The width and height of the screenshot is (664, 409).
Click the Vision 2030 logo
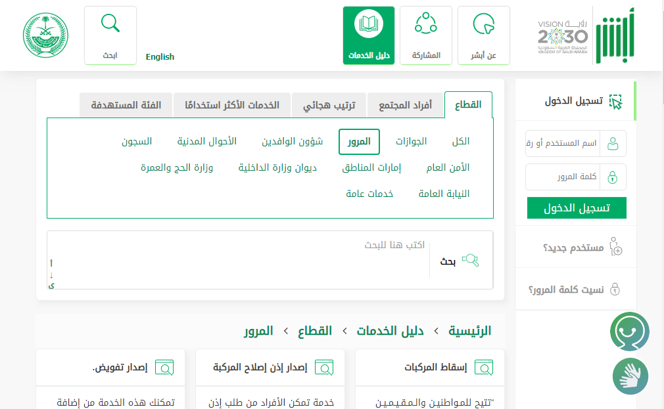(562, 35)
